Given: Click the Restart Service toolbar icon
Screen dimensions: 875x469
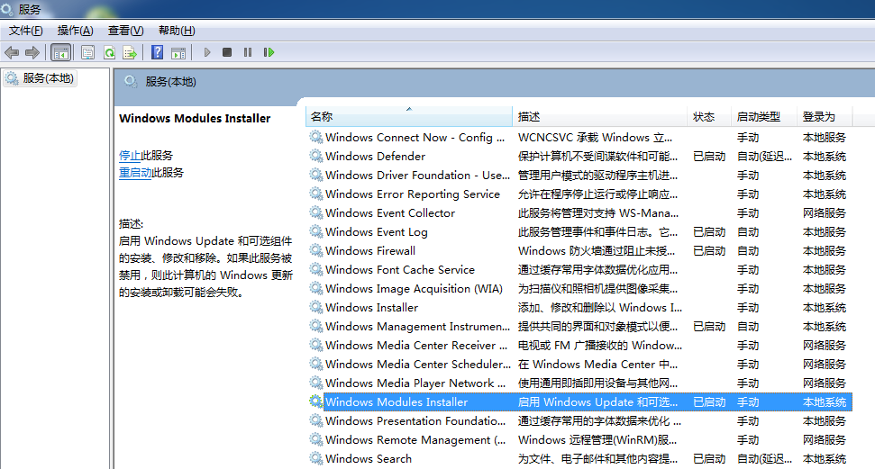Looking at the screenshot, I should pos(269,52).
